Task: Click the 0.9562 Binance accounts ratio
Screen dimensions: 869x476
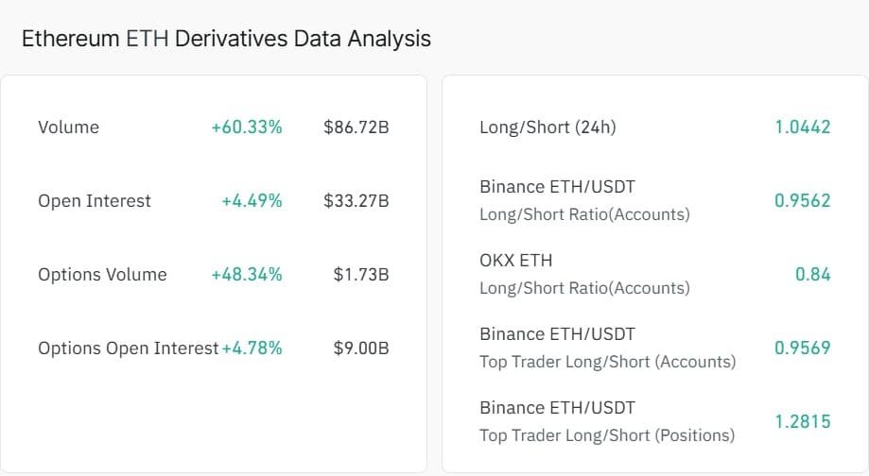Action: coord(802,200)
